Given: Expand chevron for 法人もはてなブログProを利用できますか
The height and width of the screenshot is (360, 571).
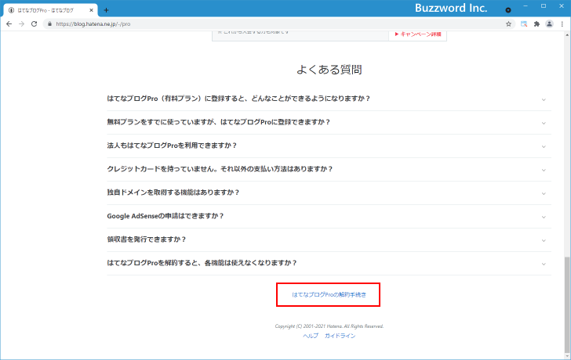Looking at the screenshot, I should (x=544, y=147).
